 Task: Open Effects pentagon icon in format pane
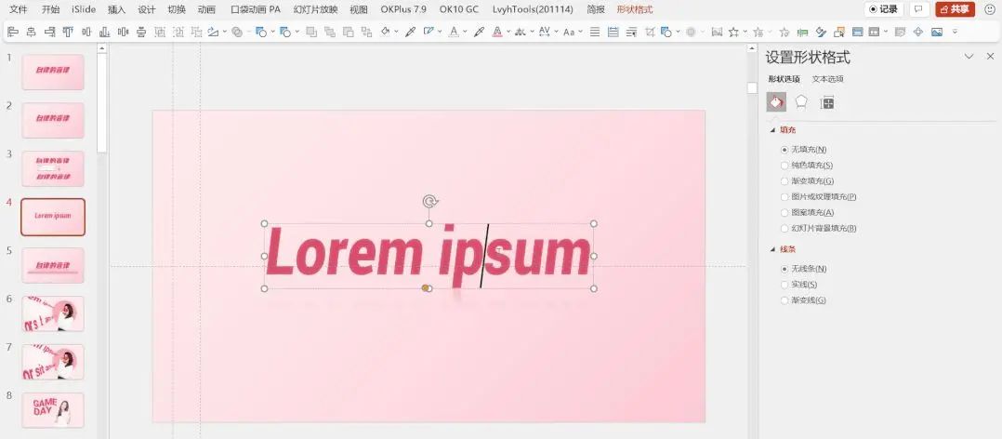[x=801, y=102]
